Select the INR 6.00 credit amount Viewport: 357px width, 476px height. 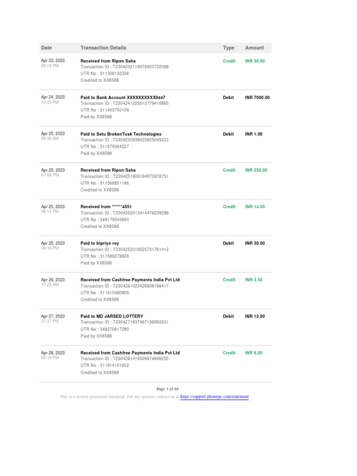[x=253, y=353]
